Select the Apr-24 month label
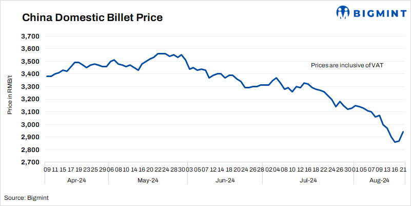Viewport: 411px width, 206px height. tap(76, 180)
